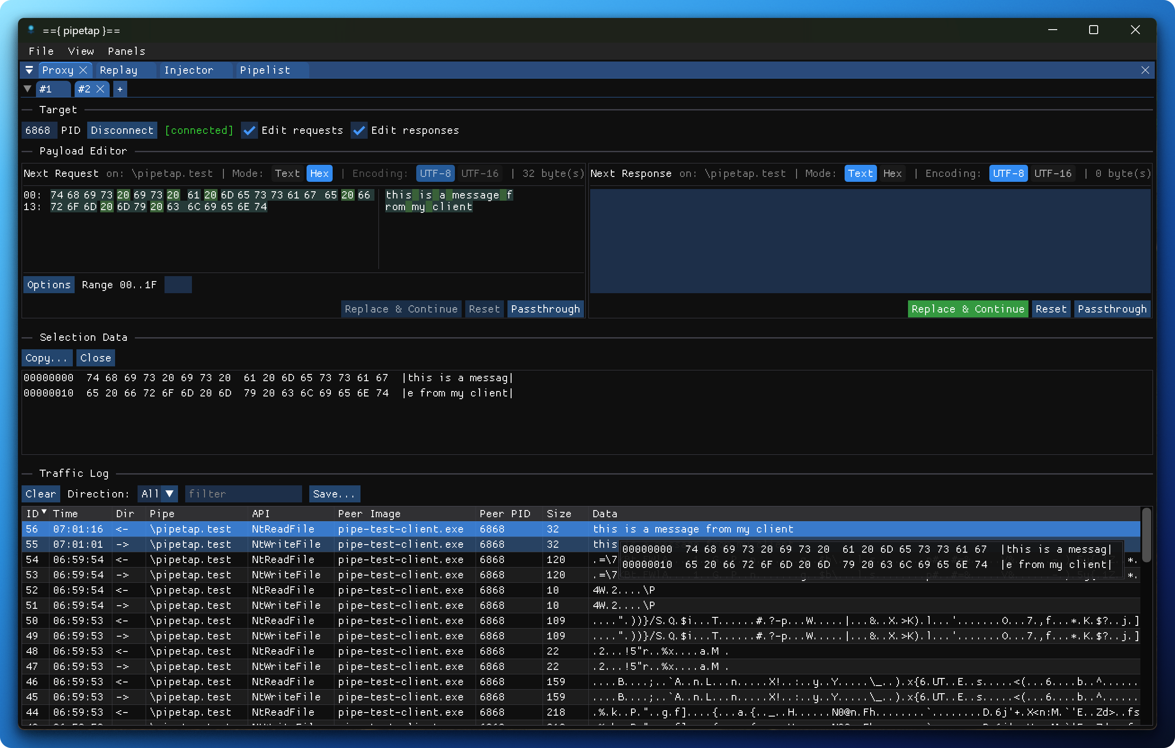Click the ID column sort arrow in Traffic Log
1175x748 pixels.
pos(44,512)
